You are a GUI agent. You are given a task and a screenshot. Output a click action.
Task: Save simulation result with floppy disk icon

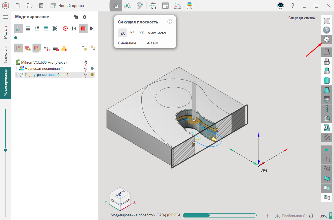pyautogui.click(x=76, y=17)
